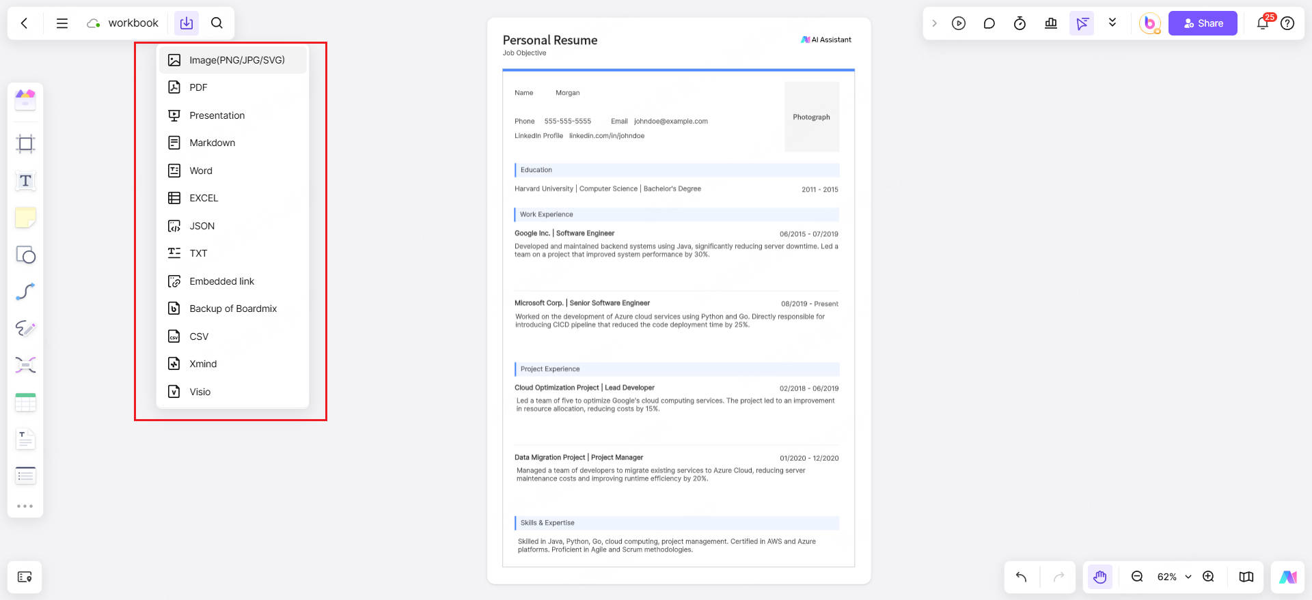1312x600 pixels.
Task: Open the Mind Map tool
Action: [x=25, y=365]
